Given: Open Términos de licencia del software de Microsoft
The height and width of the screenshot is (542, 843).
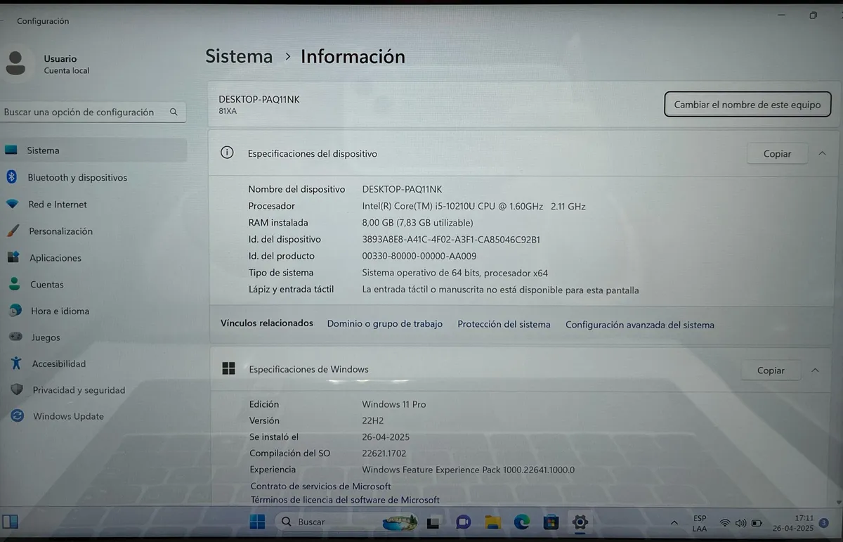Looking at the screenshot, I should pos(345,500).
